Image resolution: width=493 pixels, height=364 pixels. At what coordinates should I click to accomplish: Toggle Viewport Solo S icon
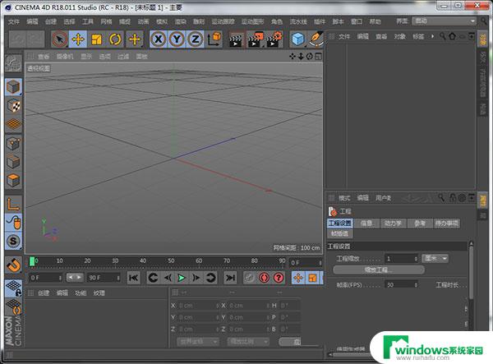[x=13, y=241]
